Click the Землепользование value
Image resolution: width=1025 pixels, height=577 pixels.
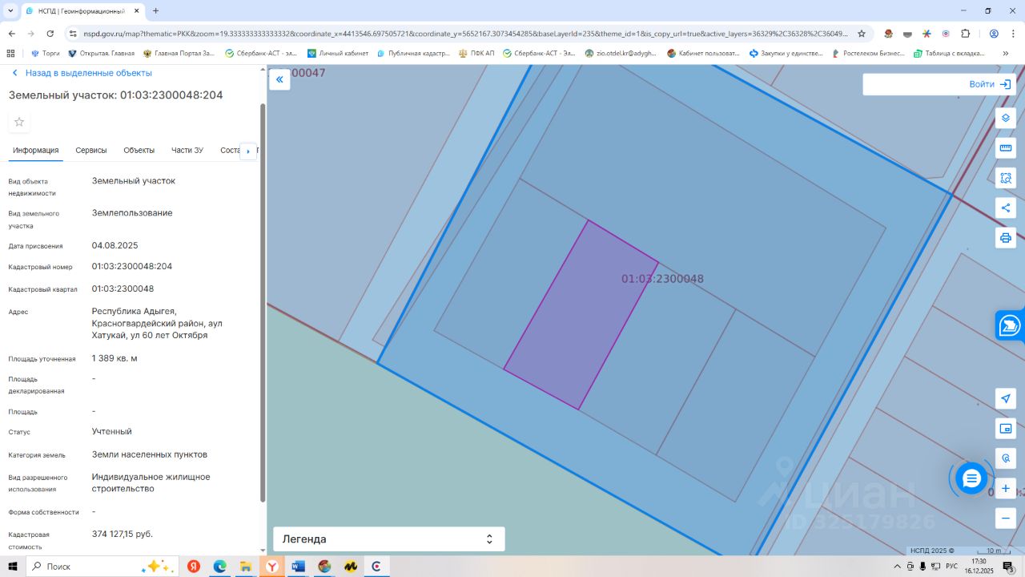click(x=132, y=213)
